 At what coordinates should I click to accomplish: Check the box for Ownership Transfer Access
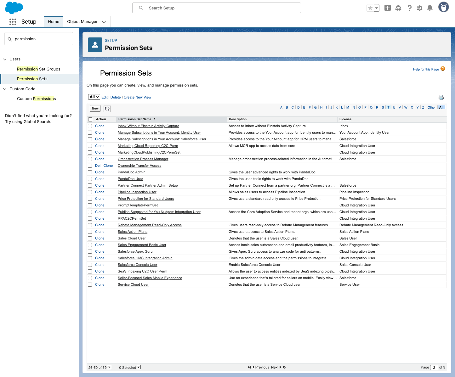[90, 166]
